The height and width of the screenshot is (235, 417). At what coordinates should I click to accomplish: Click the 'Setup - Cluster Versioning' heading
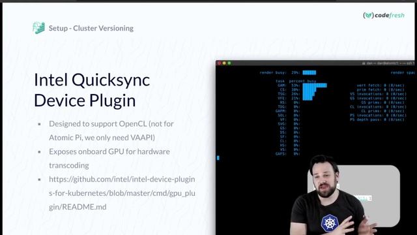click(x=91, y=28)
